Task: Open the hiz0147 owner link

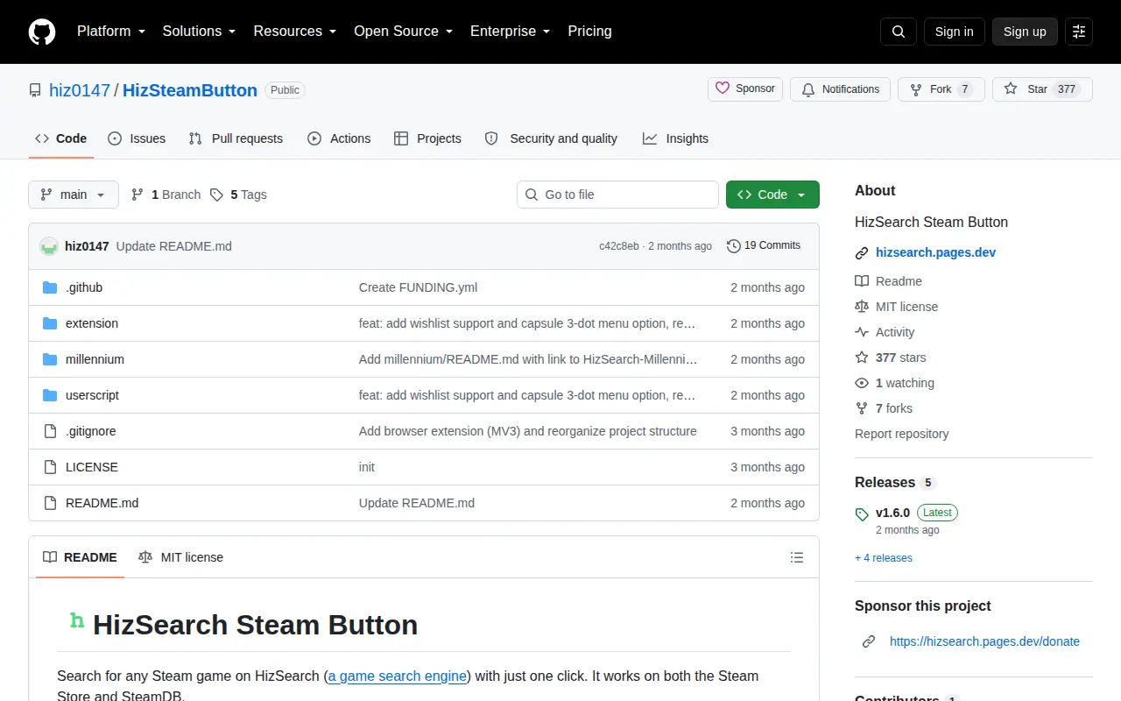Action: pos(80,90)
